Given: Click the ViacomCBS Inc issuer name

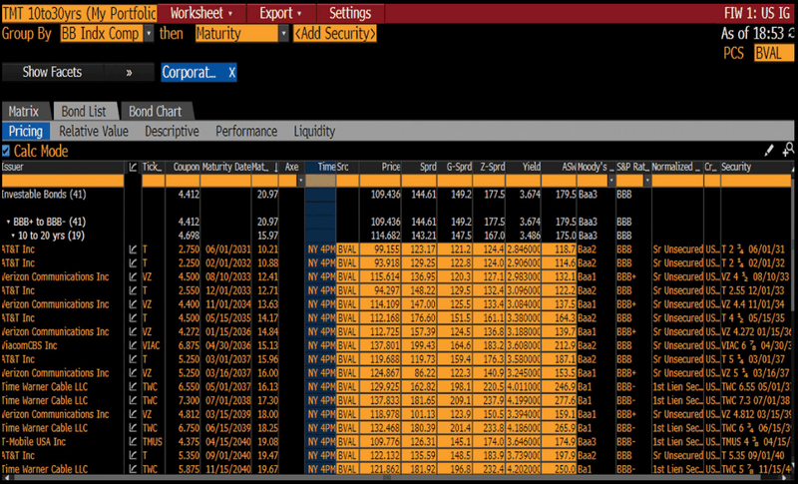Looking at the screenshot, I should [29, 345].
